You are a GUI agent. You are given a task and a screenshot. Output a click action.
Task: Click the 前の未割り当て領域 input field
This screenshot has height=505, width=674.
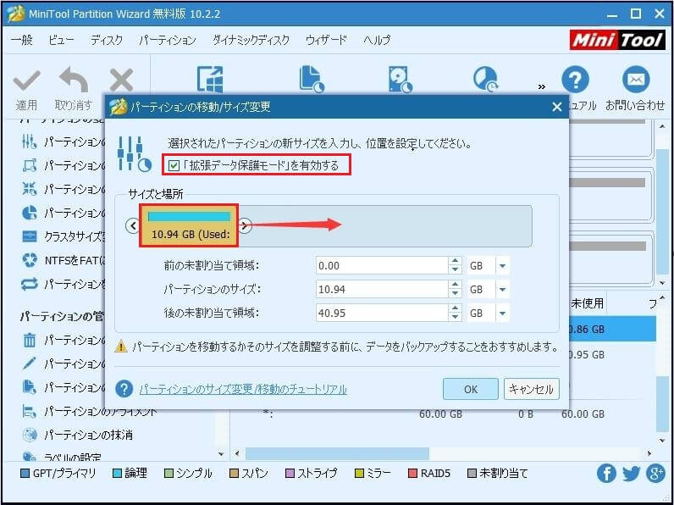pos(382,266)
